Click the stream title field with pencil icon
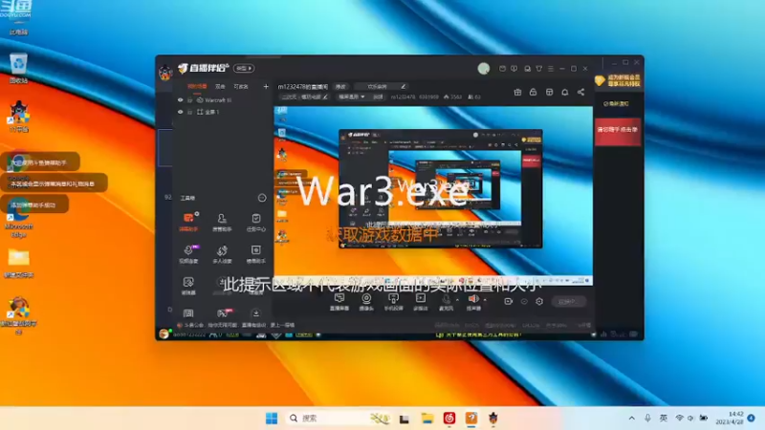 point(381,86)
